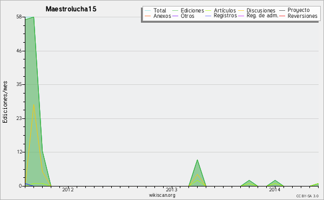Click the 12 y-axis value
This screenshot has height=200, width=324.
[x=19, y=152]
